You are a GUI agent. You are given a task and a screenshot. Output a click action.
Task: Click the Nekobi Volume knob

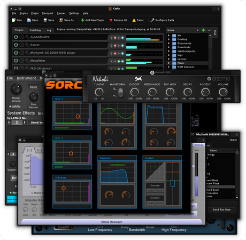tap(223, 92)
